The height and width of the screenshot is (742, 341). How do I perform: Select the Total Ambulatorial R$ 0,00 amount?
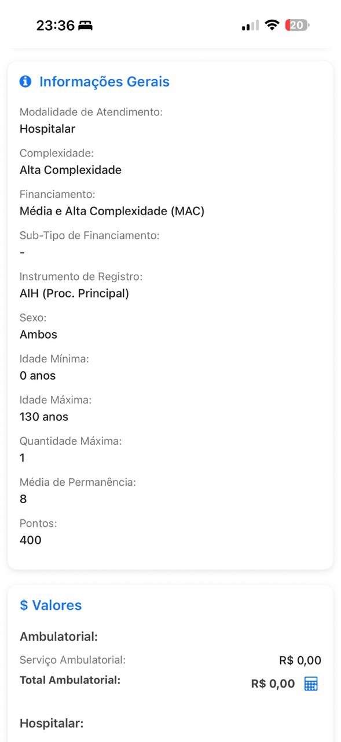click(271, 683)
